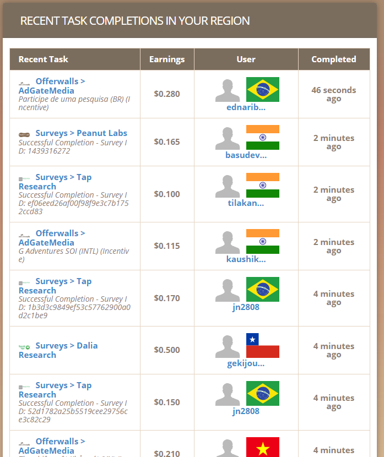Open the Surveys > Dalia Research link
This screenshot has height=457, width=384.
coord(66,346)
